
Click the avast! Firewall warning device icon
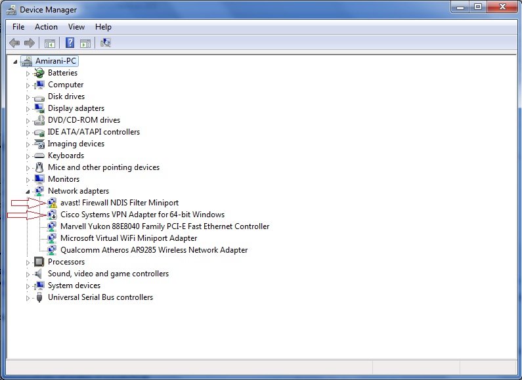52,203
